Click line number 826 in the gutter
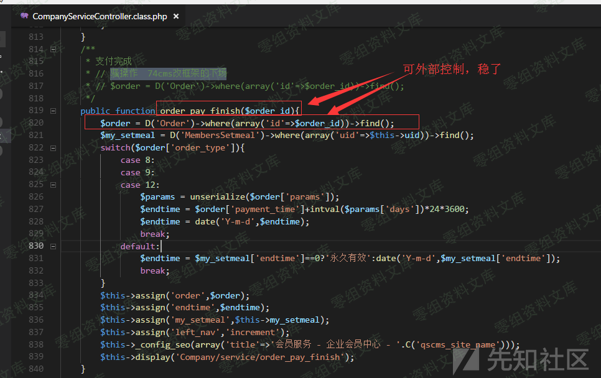This screenshot has height=378, width=601. tap(36, 196)
